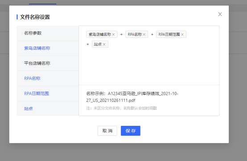
Task: Remove the RPA日期范围 tag via its x
Action: [x=182, y=35]
